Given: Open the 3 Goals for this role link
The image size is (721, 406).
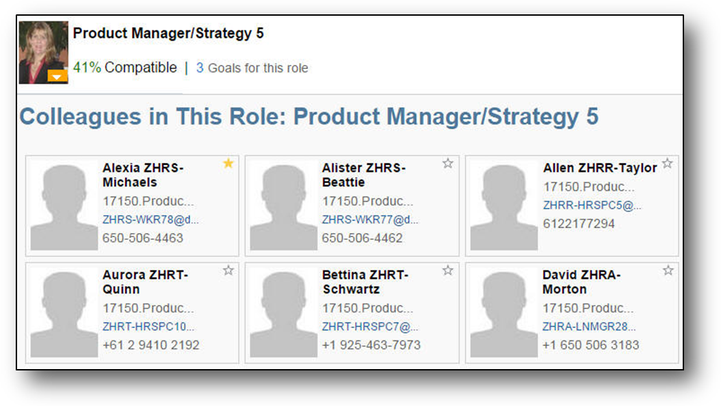Looking at the screenshot, I should click(252, 68).
